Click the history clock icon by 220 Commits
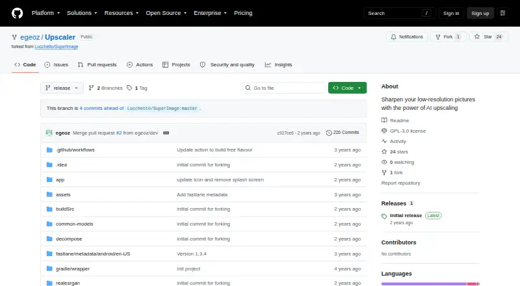The width and height of the screenshot is (520, 286). tap(329, 133)
